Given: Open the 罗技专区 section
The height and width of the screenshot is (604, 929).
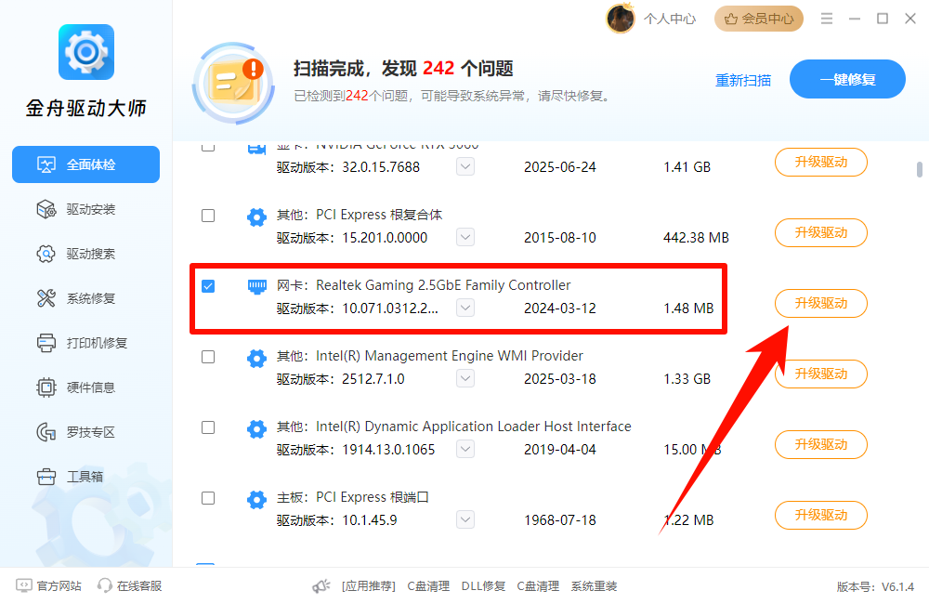Looking at the screenshot, I should point(85,432).
